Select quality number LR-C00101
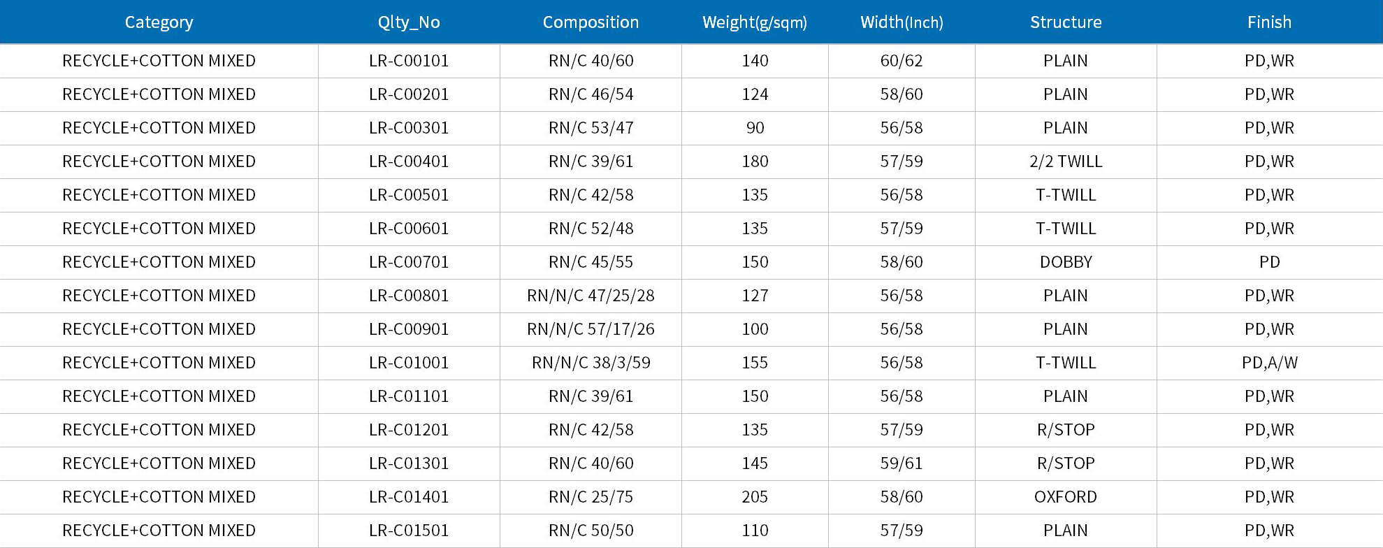1383x548 pixels. (x=409, y=61)
